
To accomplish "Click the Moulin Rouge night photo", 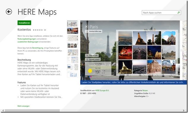I will click(x=125, y=52).
